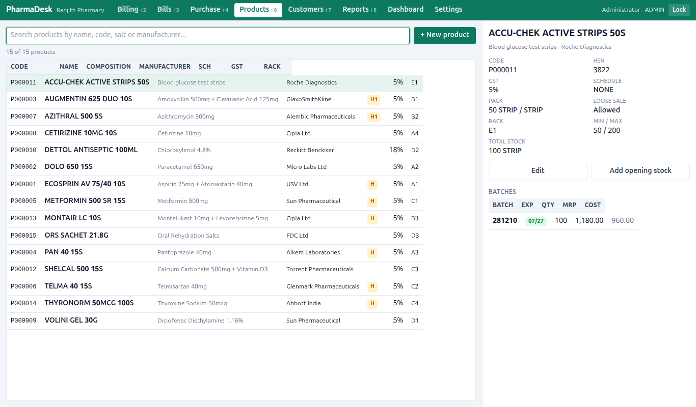696x407 pixels.
Task: Click the 07/27 expiry badge
Action: point(536,221)
